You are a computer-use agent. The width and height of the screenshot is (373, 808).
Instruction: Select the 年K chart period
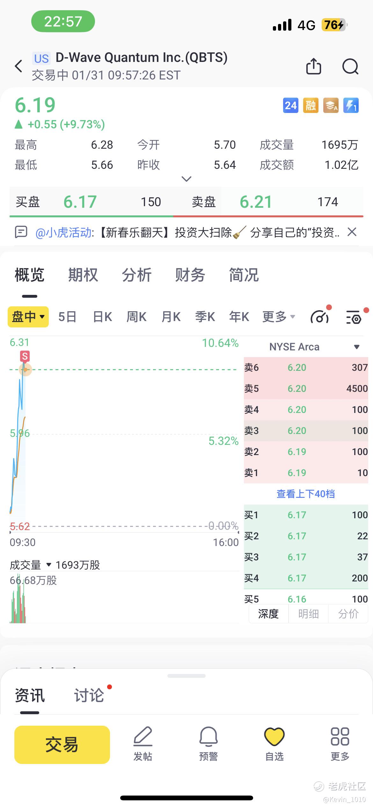[x=239, y=317]
